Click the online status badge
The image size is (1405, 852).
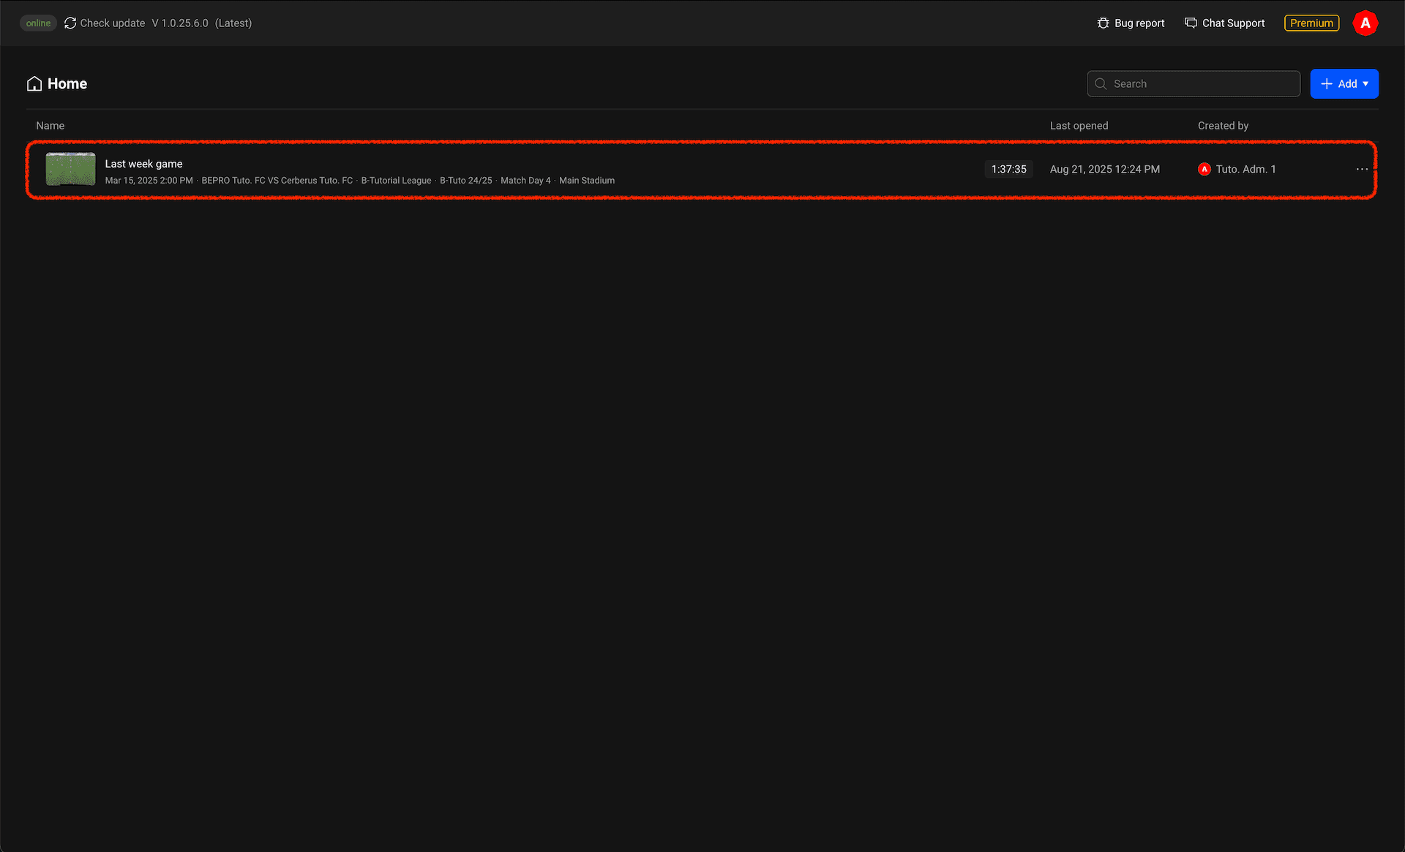coord(38,23)
